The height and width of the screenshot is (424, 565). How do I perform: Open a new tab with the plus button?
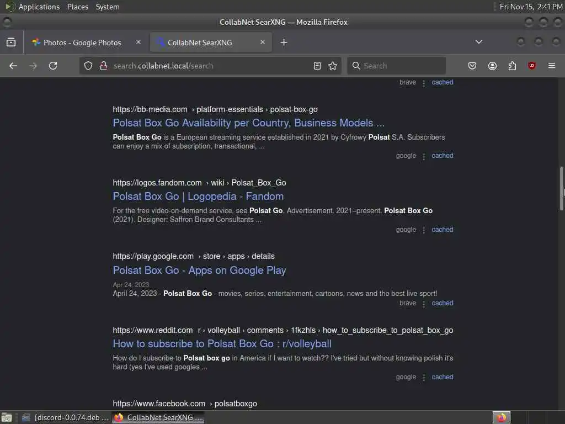coord(284,43)
